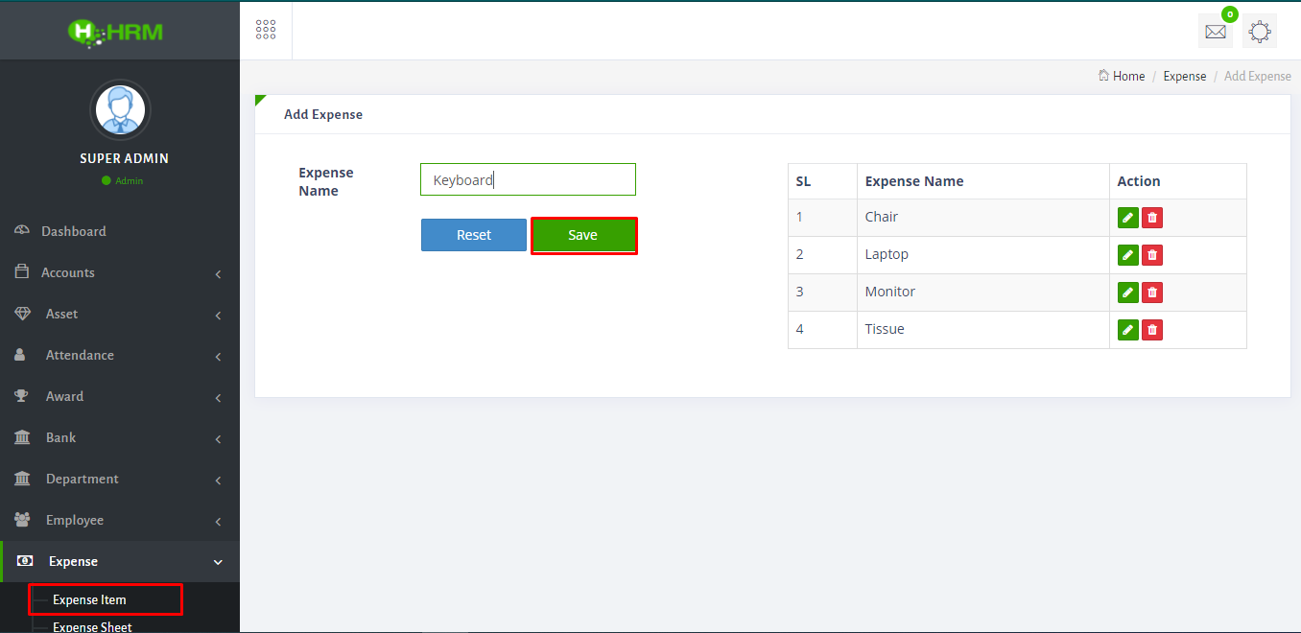
Task: Delete the Laptop expense with trash icon
Action: click(1152, 255)
